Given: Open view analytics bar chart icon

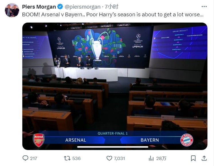Looking at the screenshot, I should click(x=151, y=158).
